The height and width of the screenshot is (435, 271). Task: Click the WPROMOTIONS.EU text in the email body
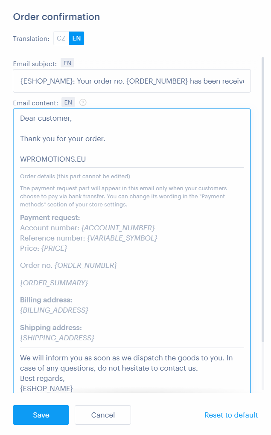click(x=53, y=159)
